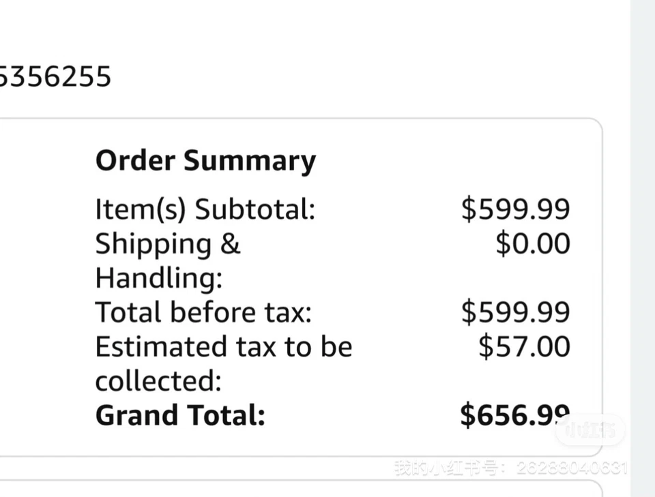655x497 pixels.
Task: Click the ampersand in Shipping & Handling
Action: click(230, 244)
